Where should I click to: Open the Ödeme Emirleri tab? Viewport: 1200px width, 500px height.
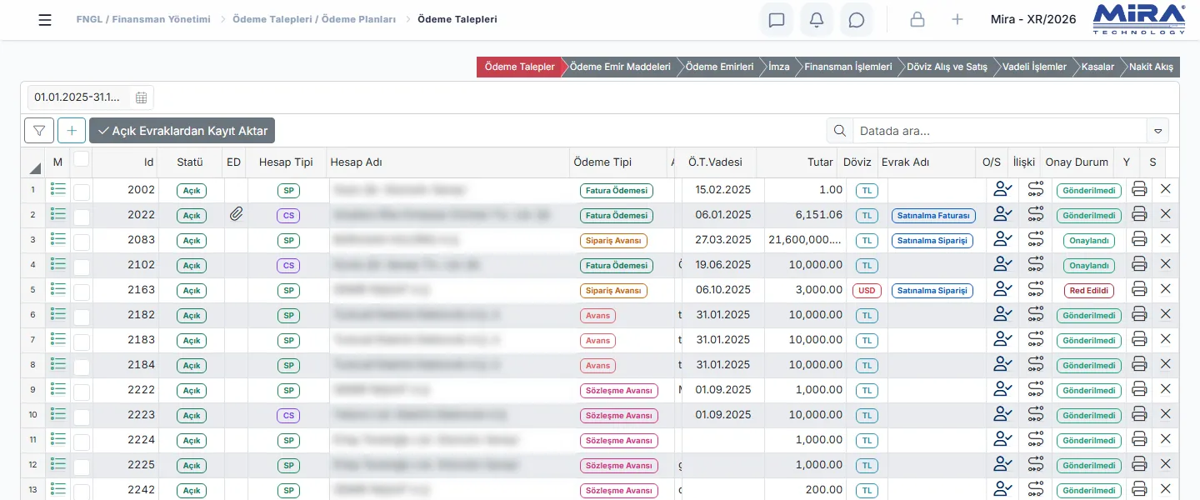click(x=720, y=67)
